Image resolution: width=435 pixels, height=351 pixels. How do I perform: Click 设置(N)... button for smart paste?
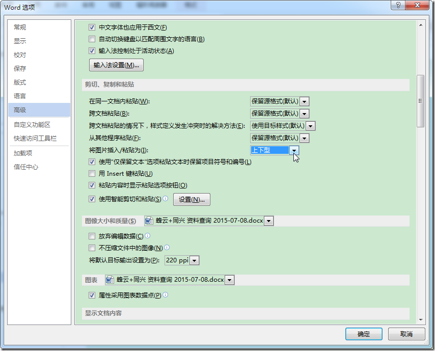tap(192, 200)
